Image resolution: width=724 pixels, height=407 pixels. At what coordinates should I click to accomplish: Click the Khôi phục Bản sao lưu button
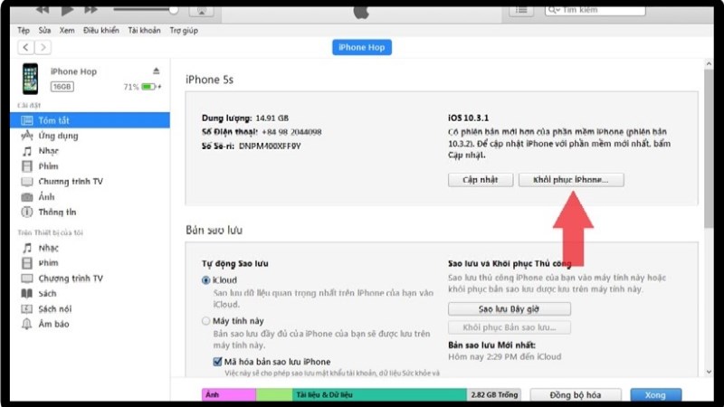pos(510,327)
